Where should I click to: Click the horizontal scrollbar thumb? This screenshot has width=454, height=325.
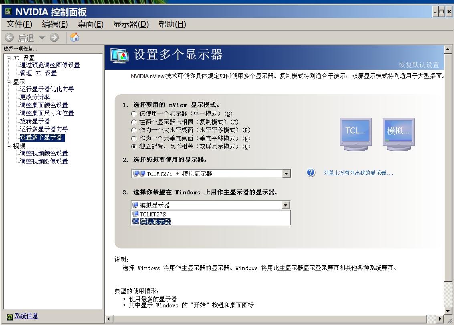[270, 319]
